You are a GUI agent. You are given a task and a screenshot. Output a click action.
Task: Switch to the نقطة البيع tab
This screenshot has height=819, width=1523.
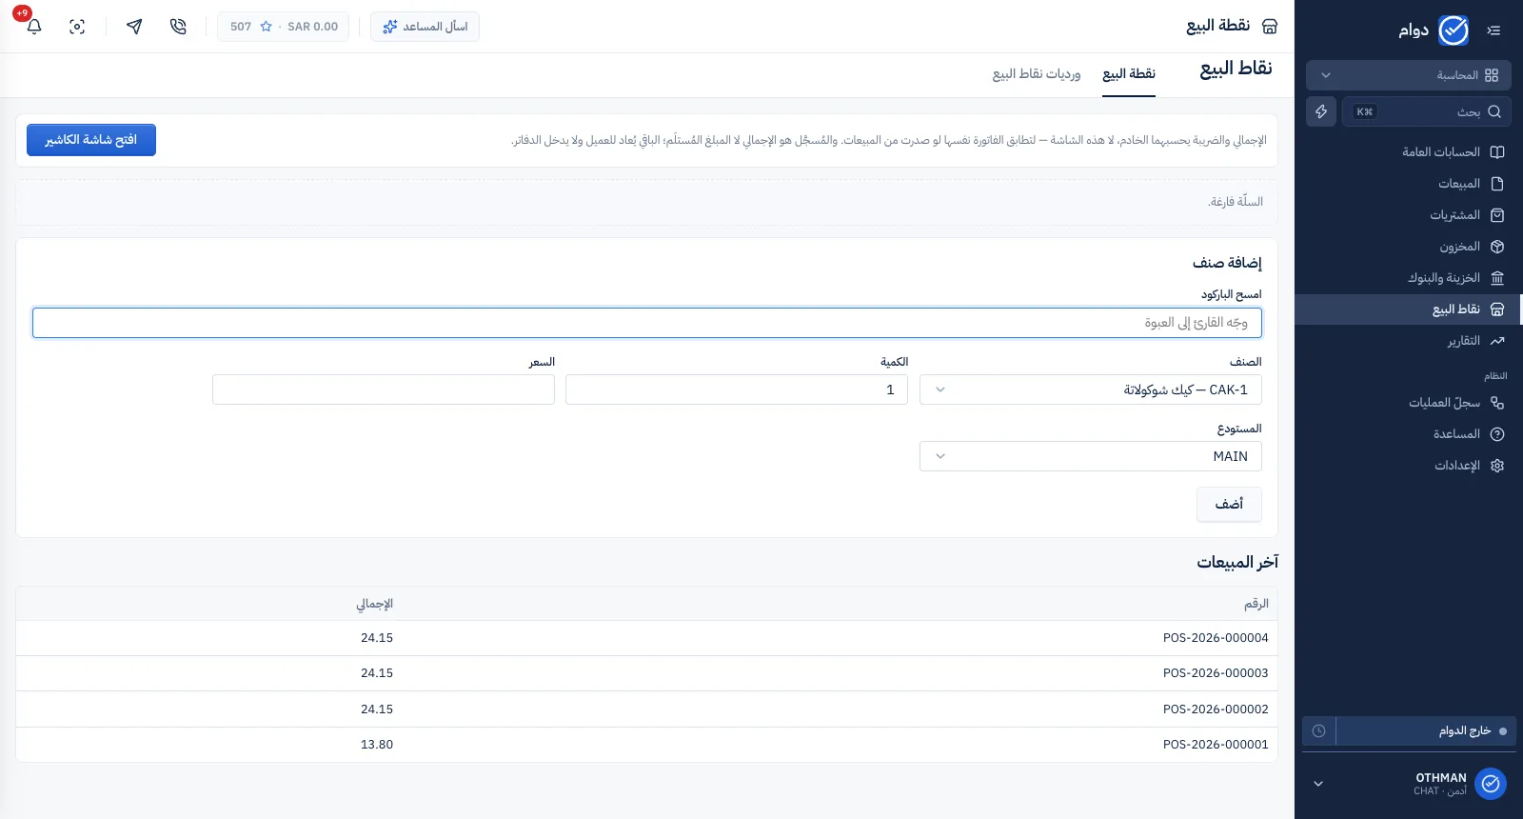tap(1129, 74)
